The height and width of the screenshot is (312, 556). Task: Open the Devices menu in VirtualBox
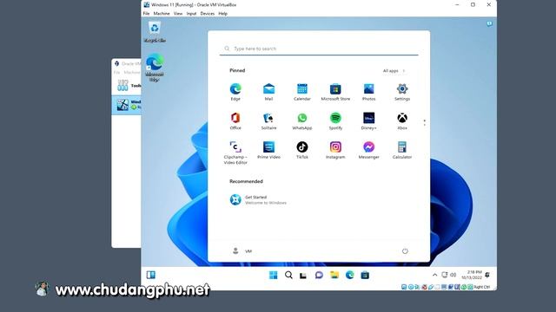click(x=207, y=14)
